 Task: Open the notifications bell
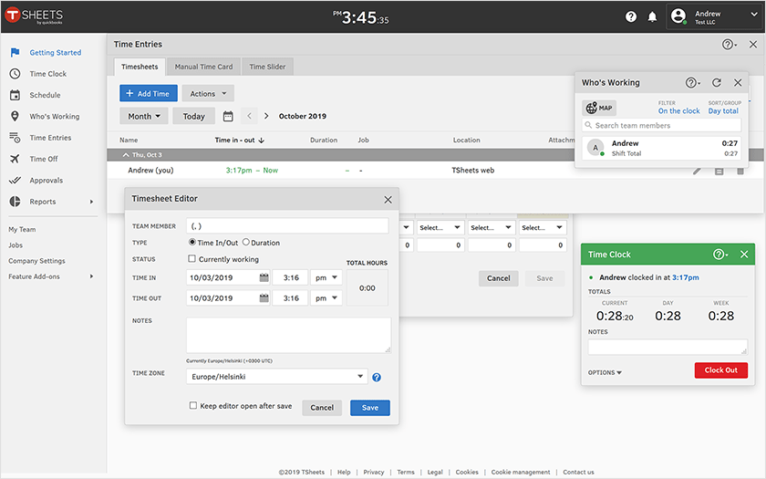[652, 17]
